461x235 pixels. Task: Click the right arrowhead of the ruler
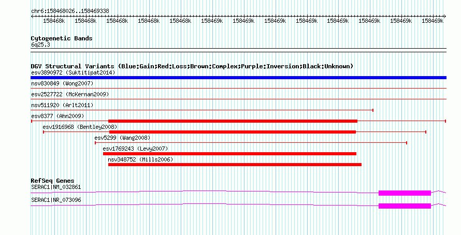tap(445, 17)
